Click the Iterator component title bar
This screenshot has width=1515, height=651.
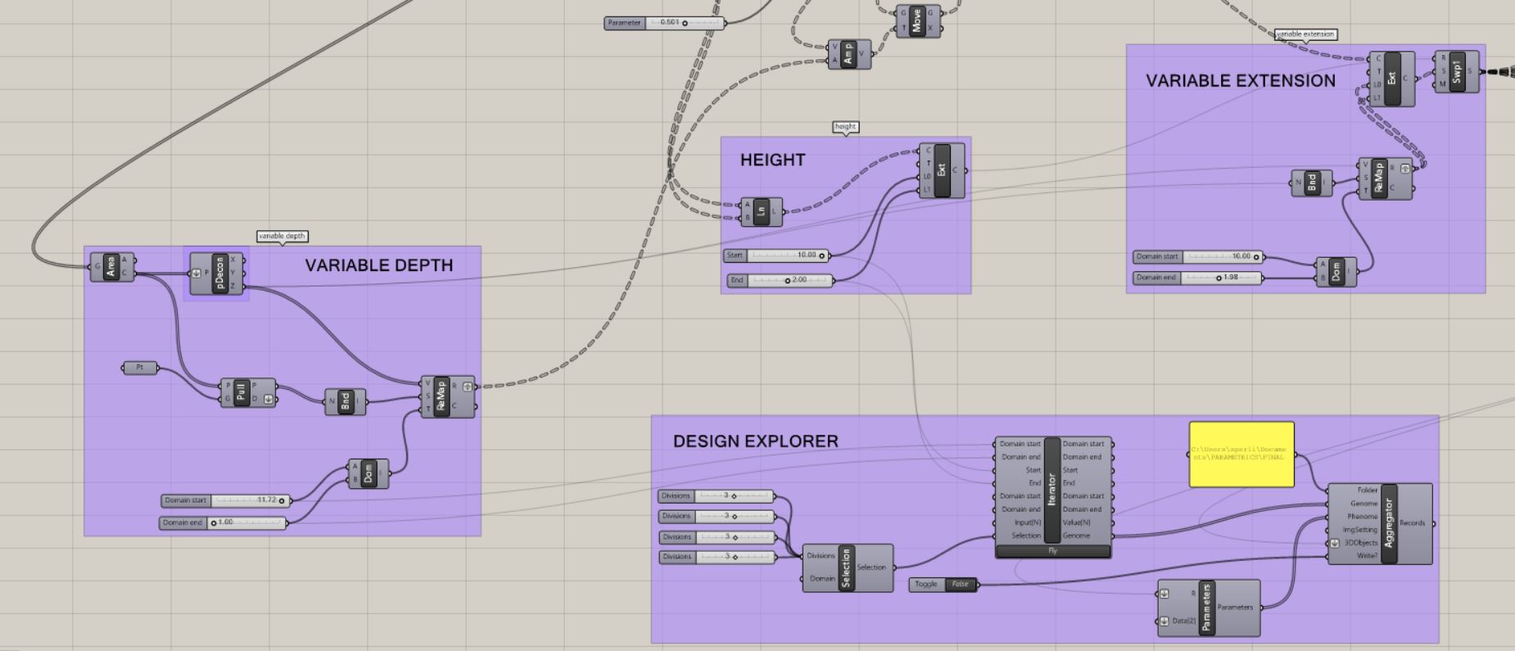pyautogui.click(x=1052, y=489)
